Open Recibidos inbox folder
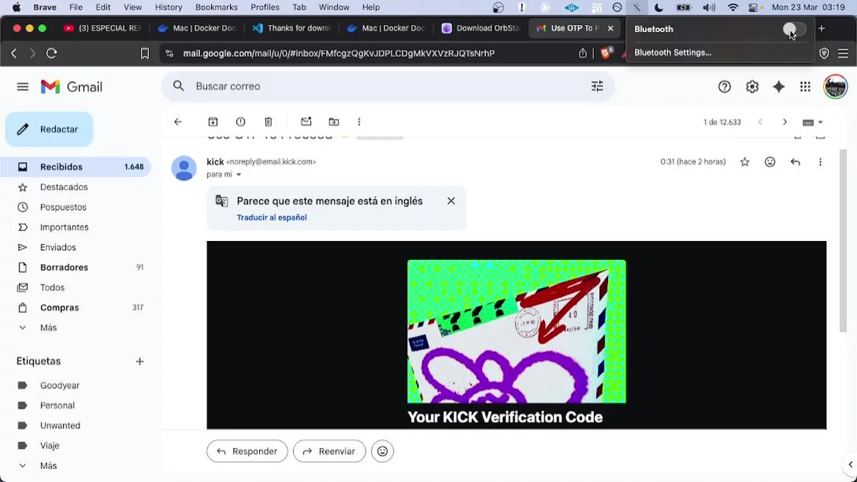This screenshot has width=857, height=482. click(76, 167)
